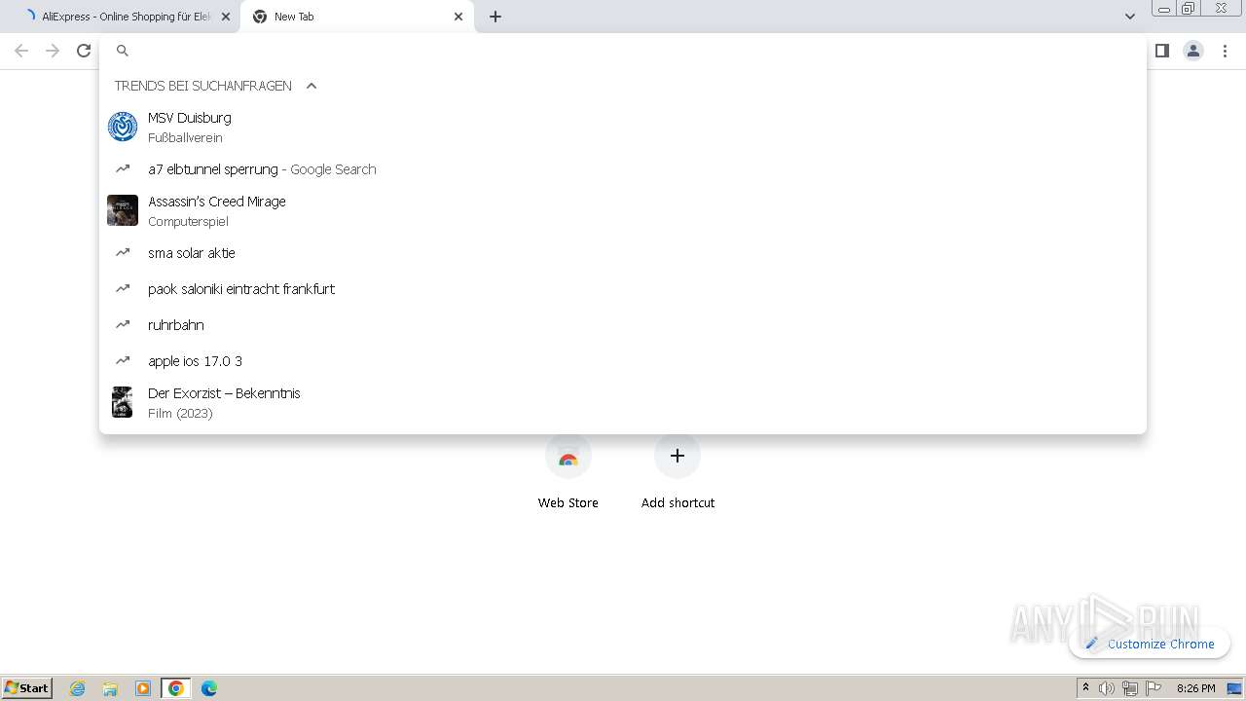Click the MSV Duisburg club logo

tap(123, 127)
